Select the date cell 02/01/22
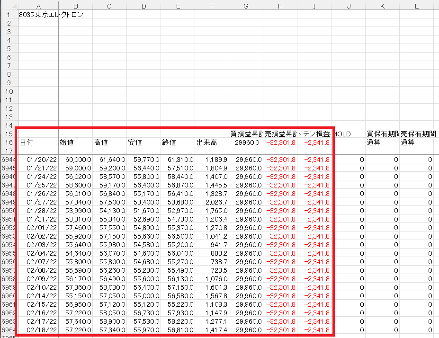 [38, 228]
